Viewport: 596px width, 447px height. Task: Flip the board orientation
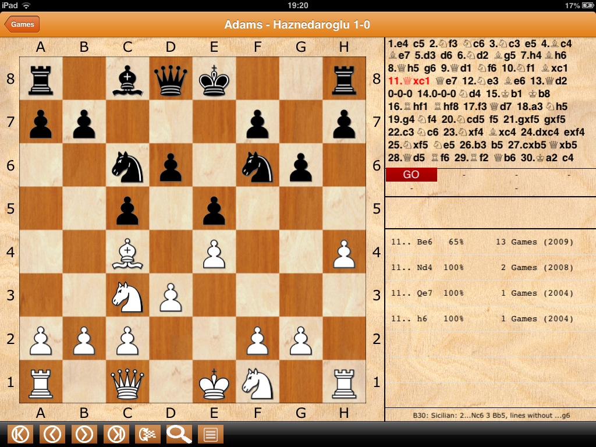[148, 434]
